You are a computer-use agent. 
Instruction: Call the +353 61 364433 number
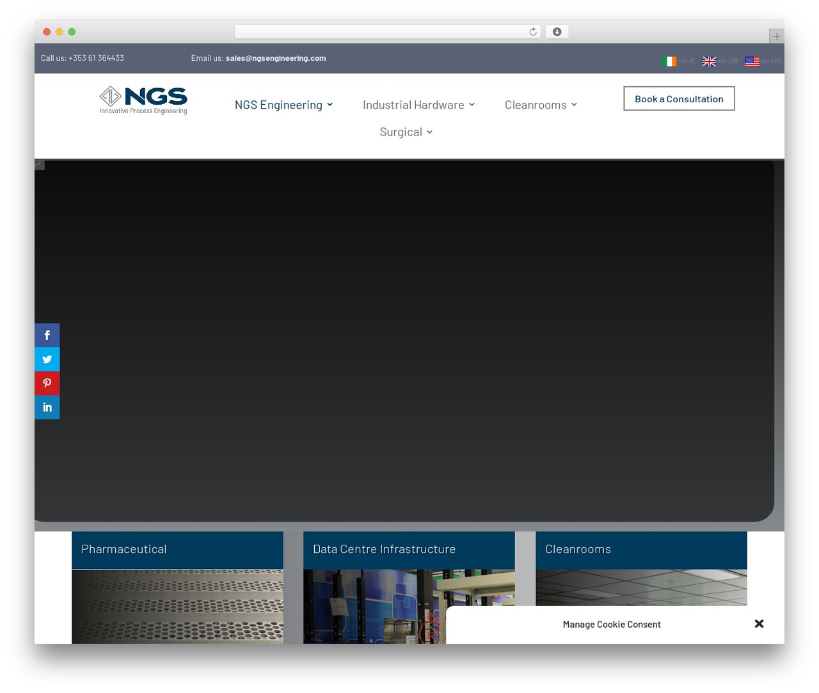tap(96, 58)
